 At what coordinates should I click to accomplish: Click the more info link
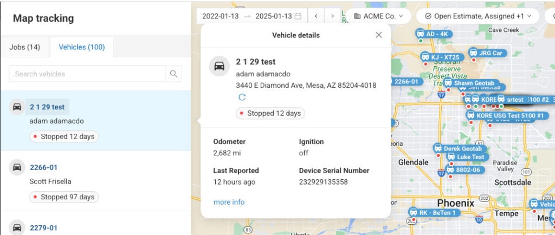click(x=229, y=202)
